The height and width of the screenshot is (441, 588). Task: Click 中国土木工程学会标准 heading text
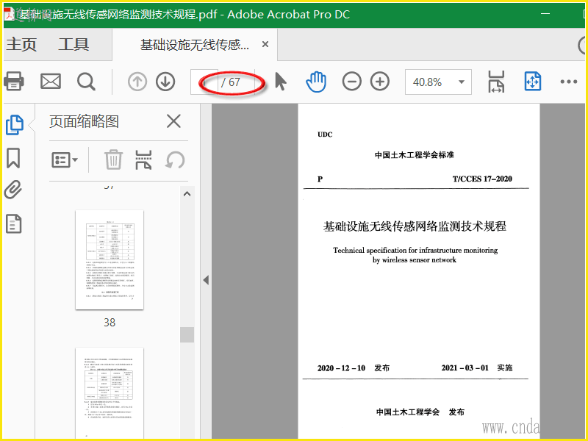(415, 154)
